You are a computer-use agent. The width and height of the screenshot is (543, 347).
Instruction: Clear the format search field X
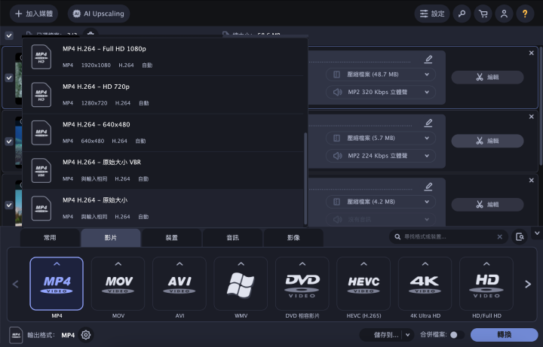[500, 237]
